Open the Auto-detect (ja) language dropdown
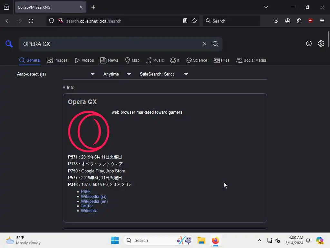The width and height of the screenshot is (330, 248). coord(56,74)
